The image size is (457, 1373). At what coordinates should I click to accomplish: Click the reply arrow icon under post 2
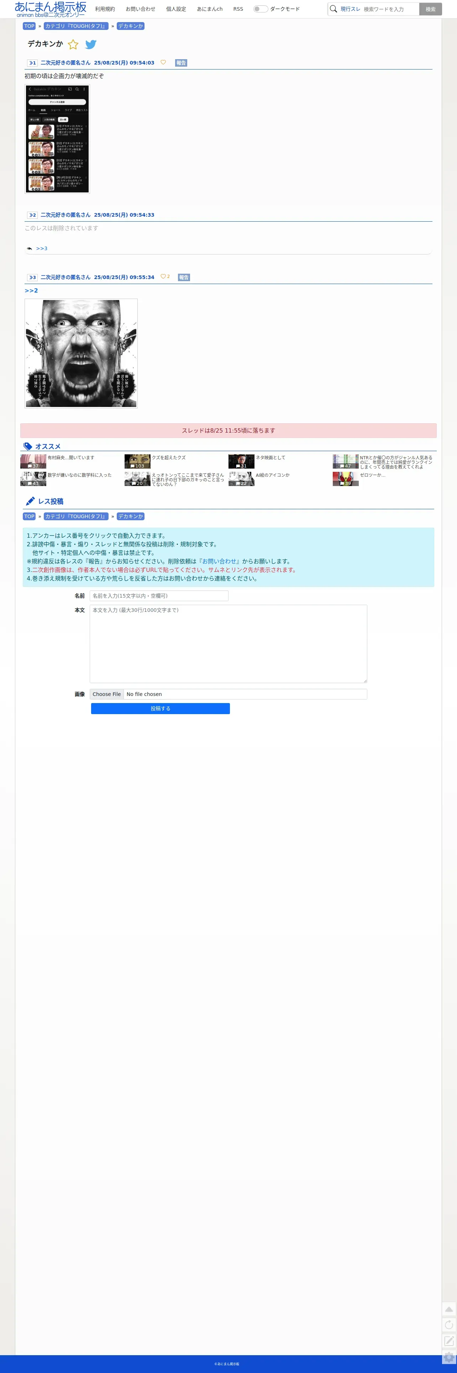point(30,248)
